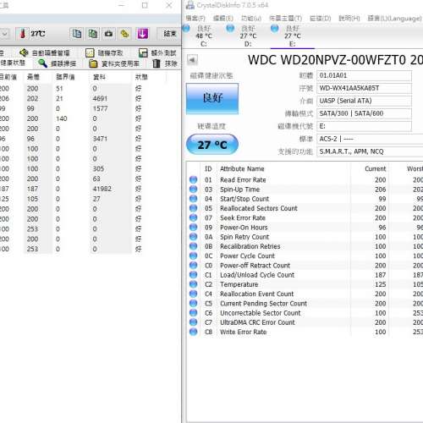Open the 額外測試 chart tab
Image resolution: width=423 pixels, height=423 pixels.
[x=157, y=52]
